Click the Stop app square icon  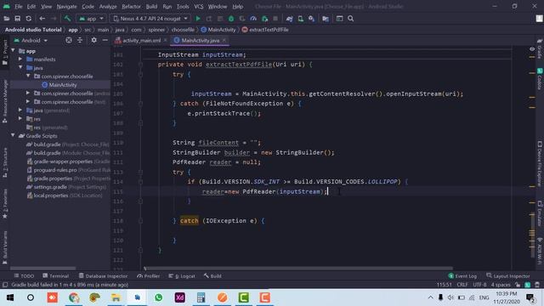pyautogui.click(x=275, y=19)
